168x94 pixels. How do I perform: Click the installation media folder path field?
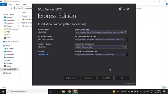[99, 47]
